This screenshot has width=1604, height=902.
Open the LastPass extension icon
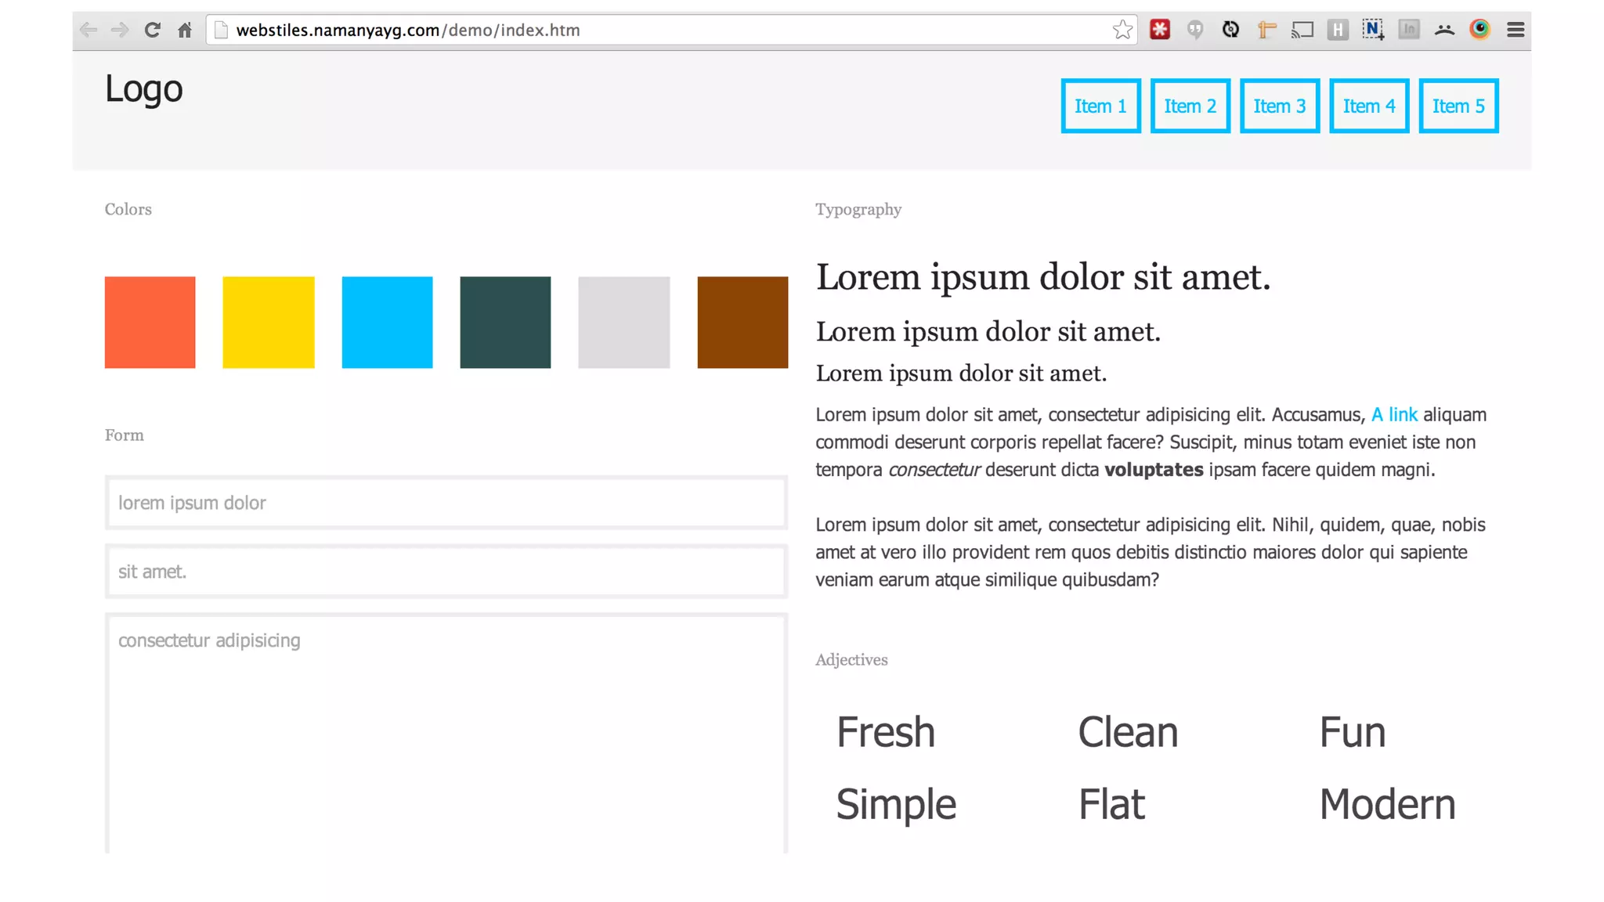point(1160,30)
